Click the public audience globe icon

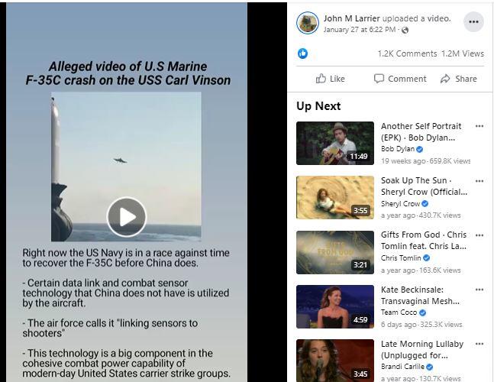click(x=405, y=30)
